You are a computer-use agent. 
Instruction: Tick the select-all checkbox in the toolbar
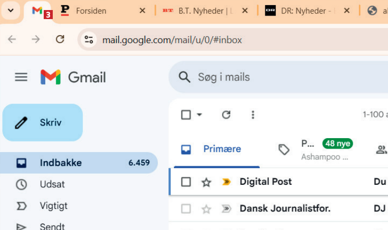(186, 115)
